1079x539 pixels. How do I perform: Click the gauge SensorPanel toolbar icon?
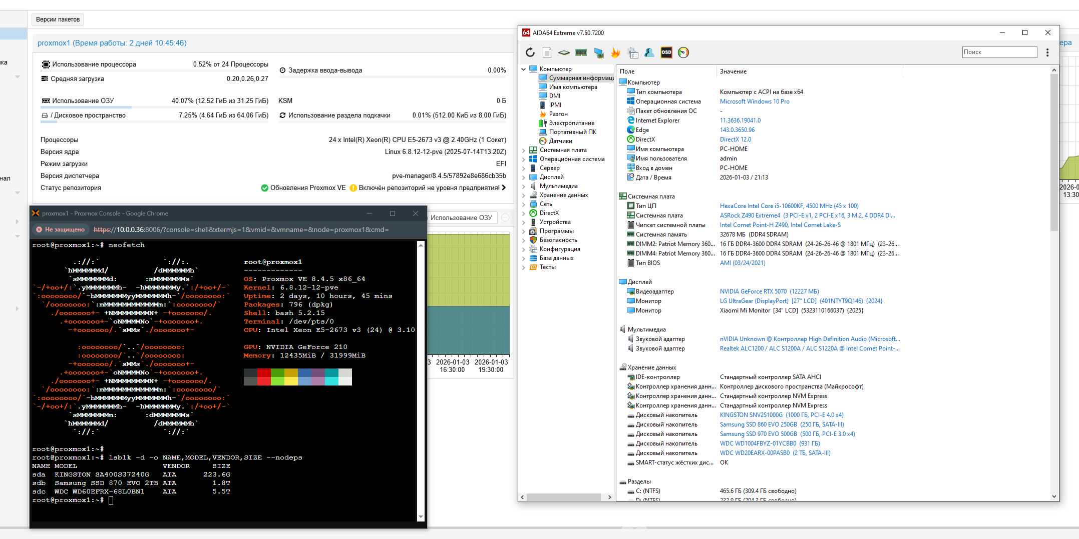683,52
